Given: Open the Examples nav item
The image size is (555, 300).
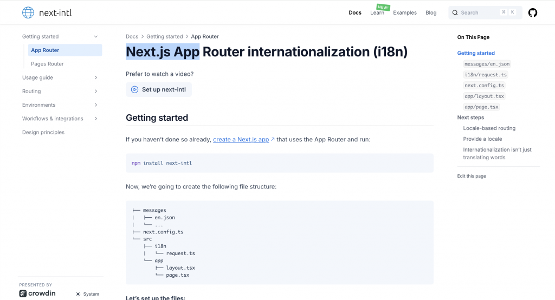Looking at the screenshot, I should [x=405, y=13].
